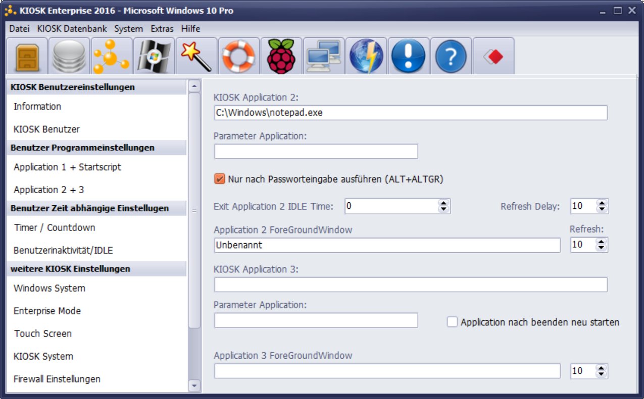This screenshot has width=644, height=399.
Task: Click the splitter grip between panels
Action: point(194,210)
